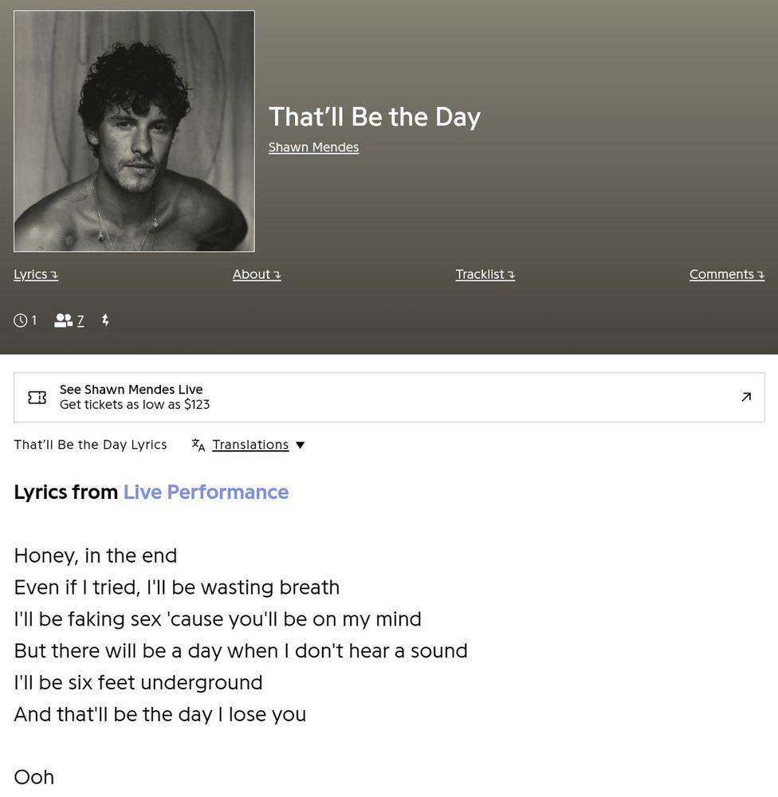
Task: Click the lyric line "Honey, in the end"
Action: [96, 556]
